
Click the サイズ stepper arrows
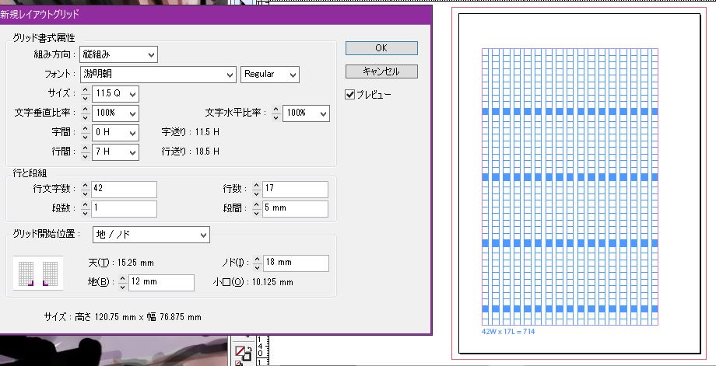[x=86, y=94]
